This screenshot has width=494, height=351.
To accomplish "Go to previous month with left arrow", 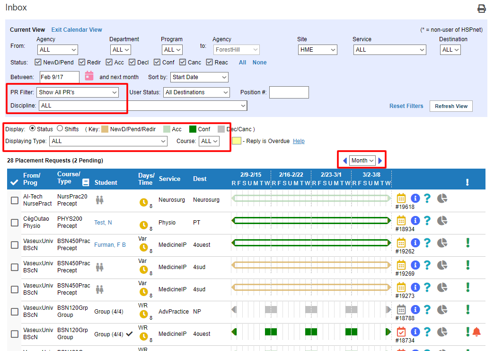I will [x=345, y=161].
